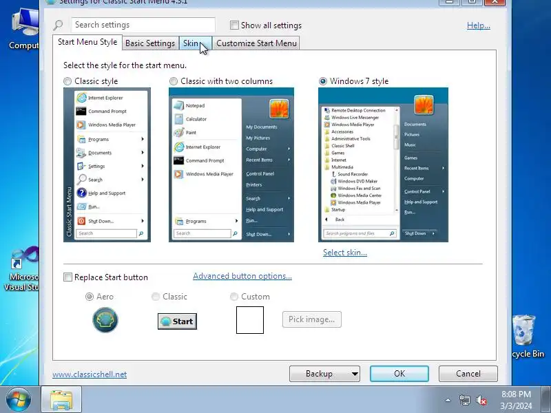Click the empty Custom button image box

(x=250, y=320)
